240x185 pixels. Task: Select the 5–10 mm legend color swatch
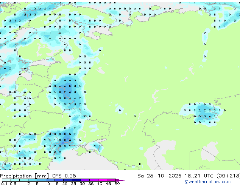(41, 180)
